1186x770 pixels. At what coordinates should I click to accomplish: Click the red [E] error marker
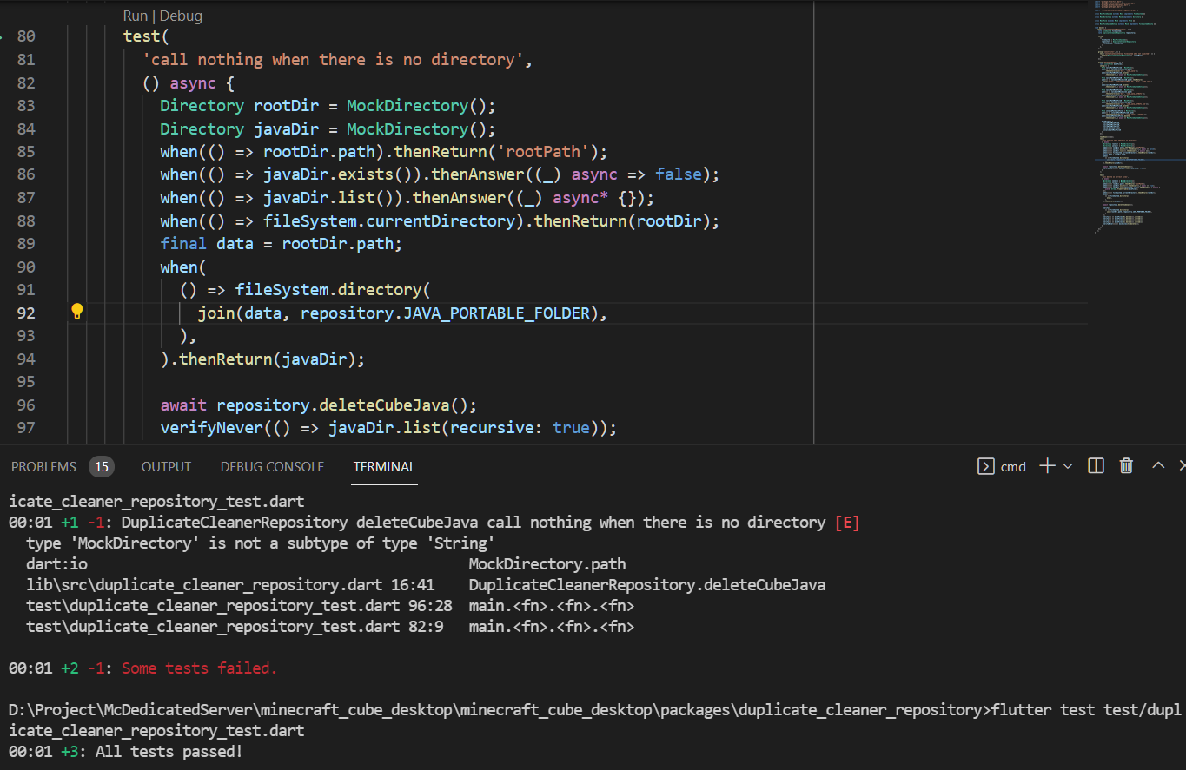[847, 523]
